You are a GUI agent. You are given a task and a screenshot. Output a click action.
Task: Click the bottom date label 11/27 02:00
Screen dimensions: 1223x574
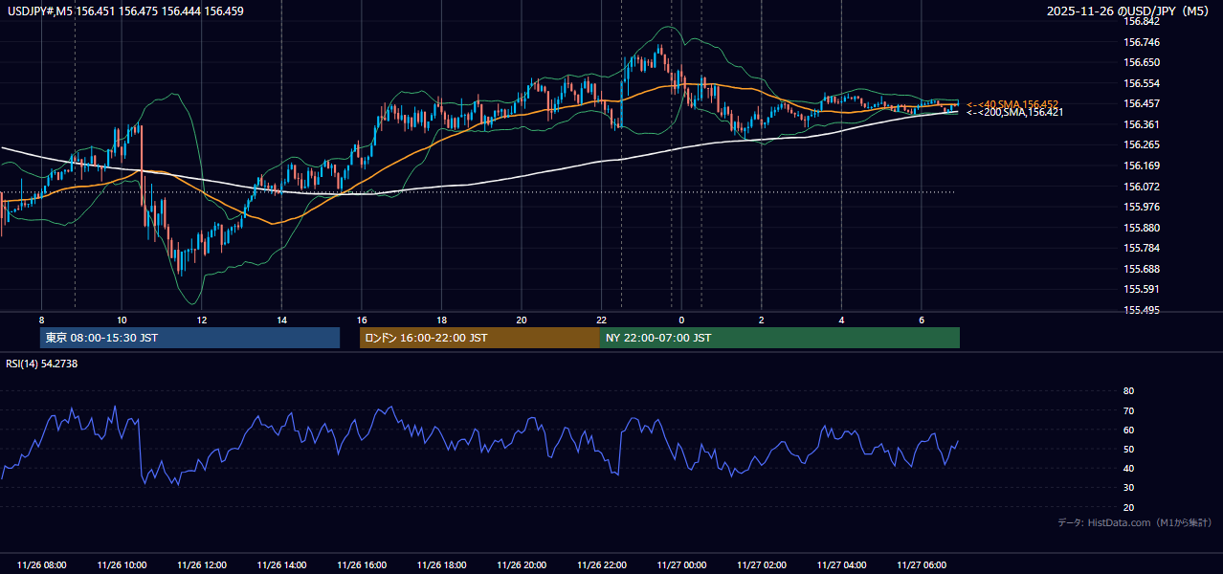[763, 565]
